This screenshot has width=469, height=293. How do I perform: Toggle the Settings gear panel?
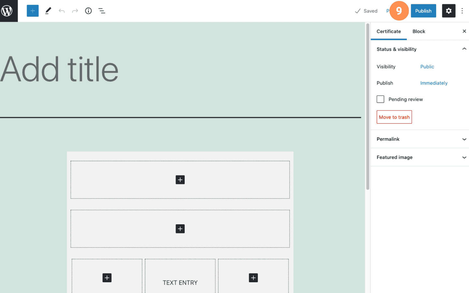pyautogui.click(x=448, y=11)
